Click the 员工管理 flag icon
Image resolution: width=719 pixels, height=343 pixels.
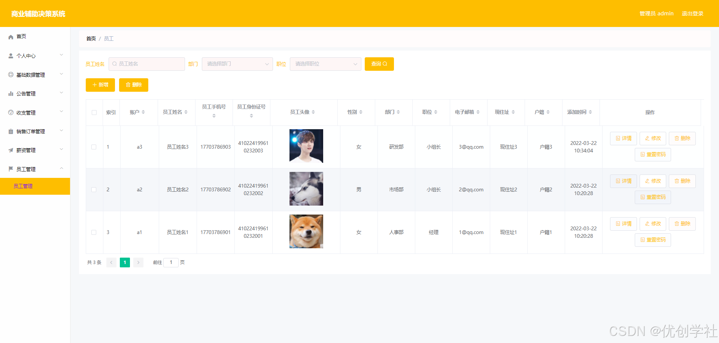11,169
